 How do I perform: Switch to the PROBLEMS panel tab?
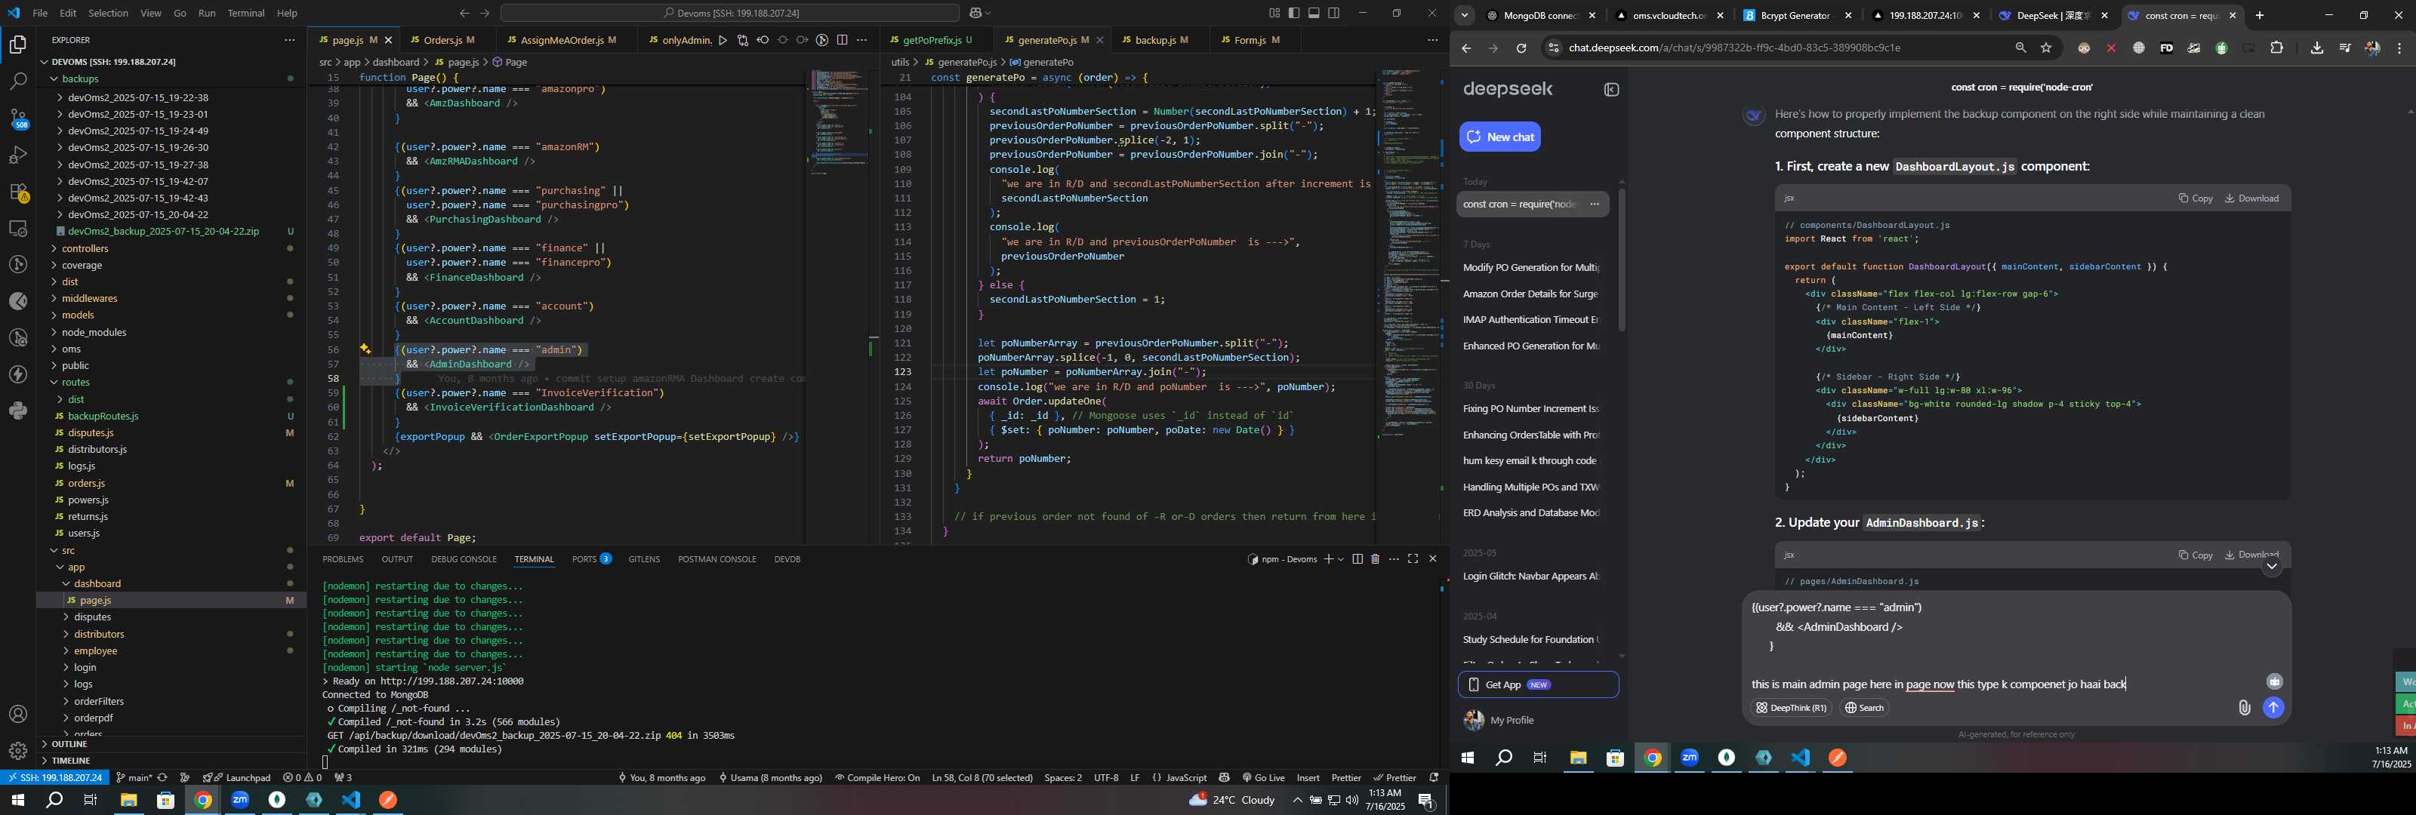342,559
